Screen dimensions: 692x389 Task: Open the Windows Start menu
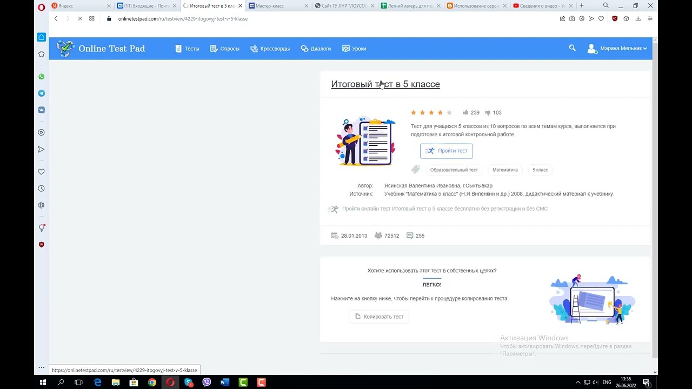(x=43, y=382)
